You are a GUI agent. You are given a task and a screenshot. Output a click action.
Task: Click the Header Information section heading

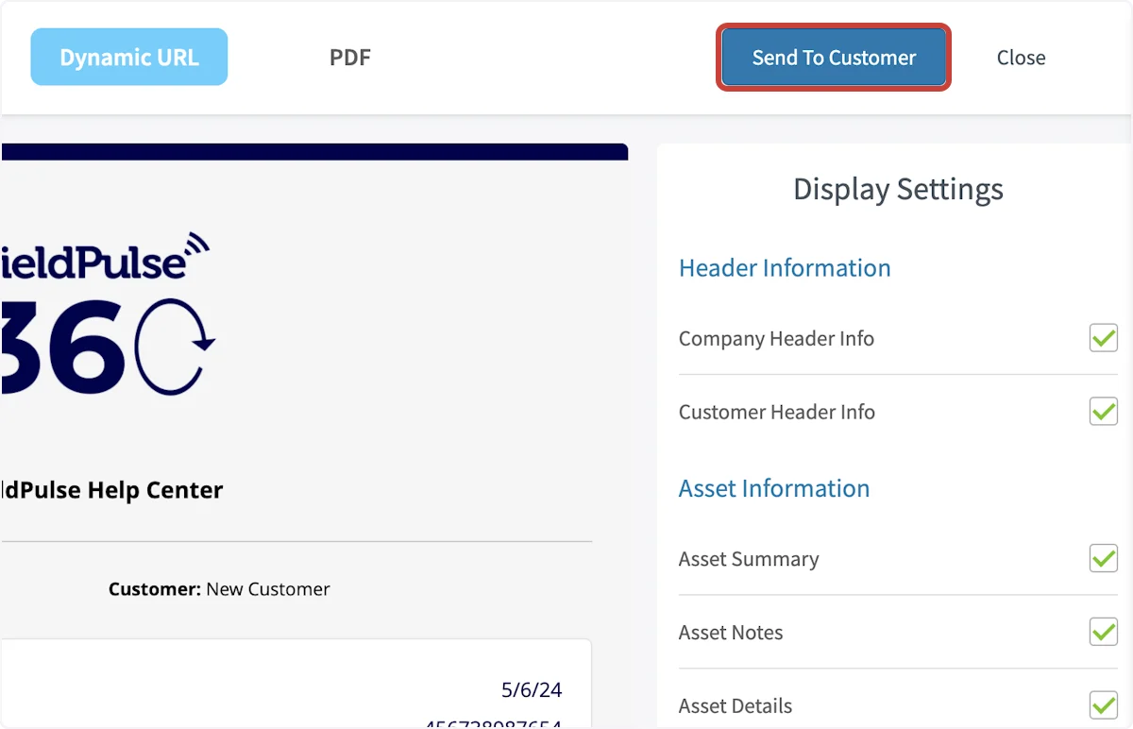(x=785, y=268)
